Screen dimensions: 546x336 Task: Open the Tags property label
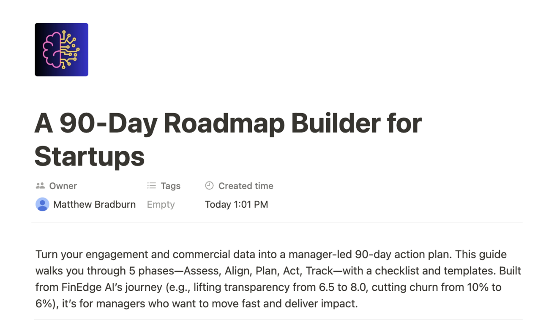click(170, 186)
